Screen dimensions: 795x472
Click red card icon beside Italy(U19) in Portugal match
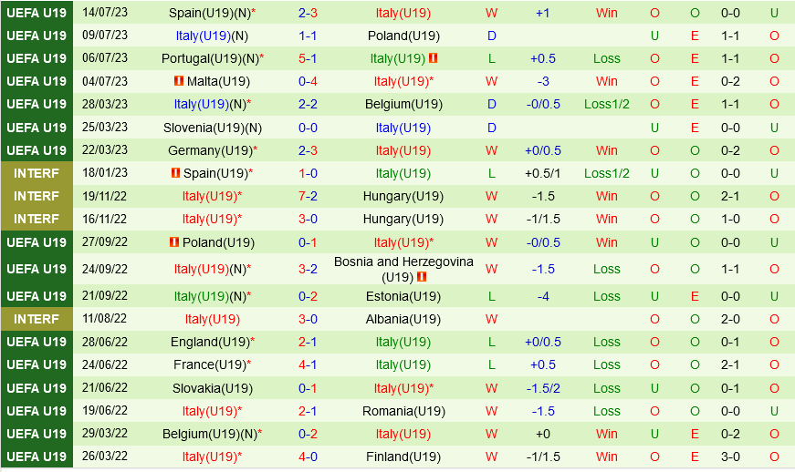[433, 58]
